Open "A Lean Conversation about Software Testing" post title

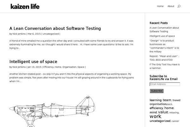pos(55,28)
